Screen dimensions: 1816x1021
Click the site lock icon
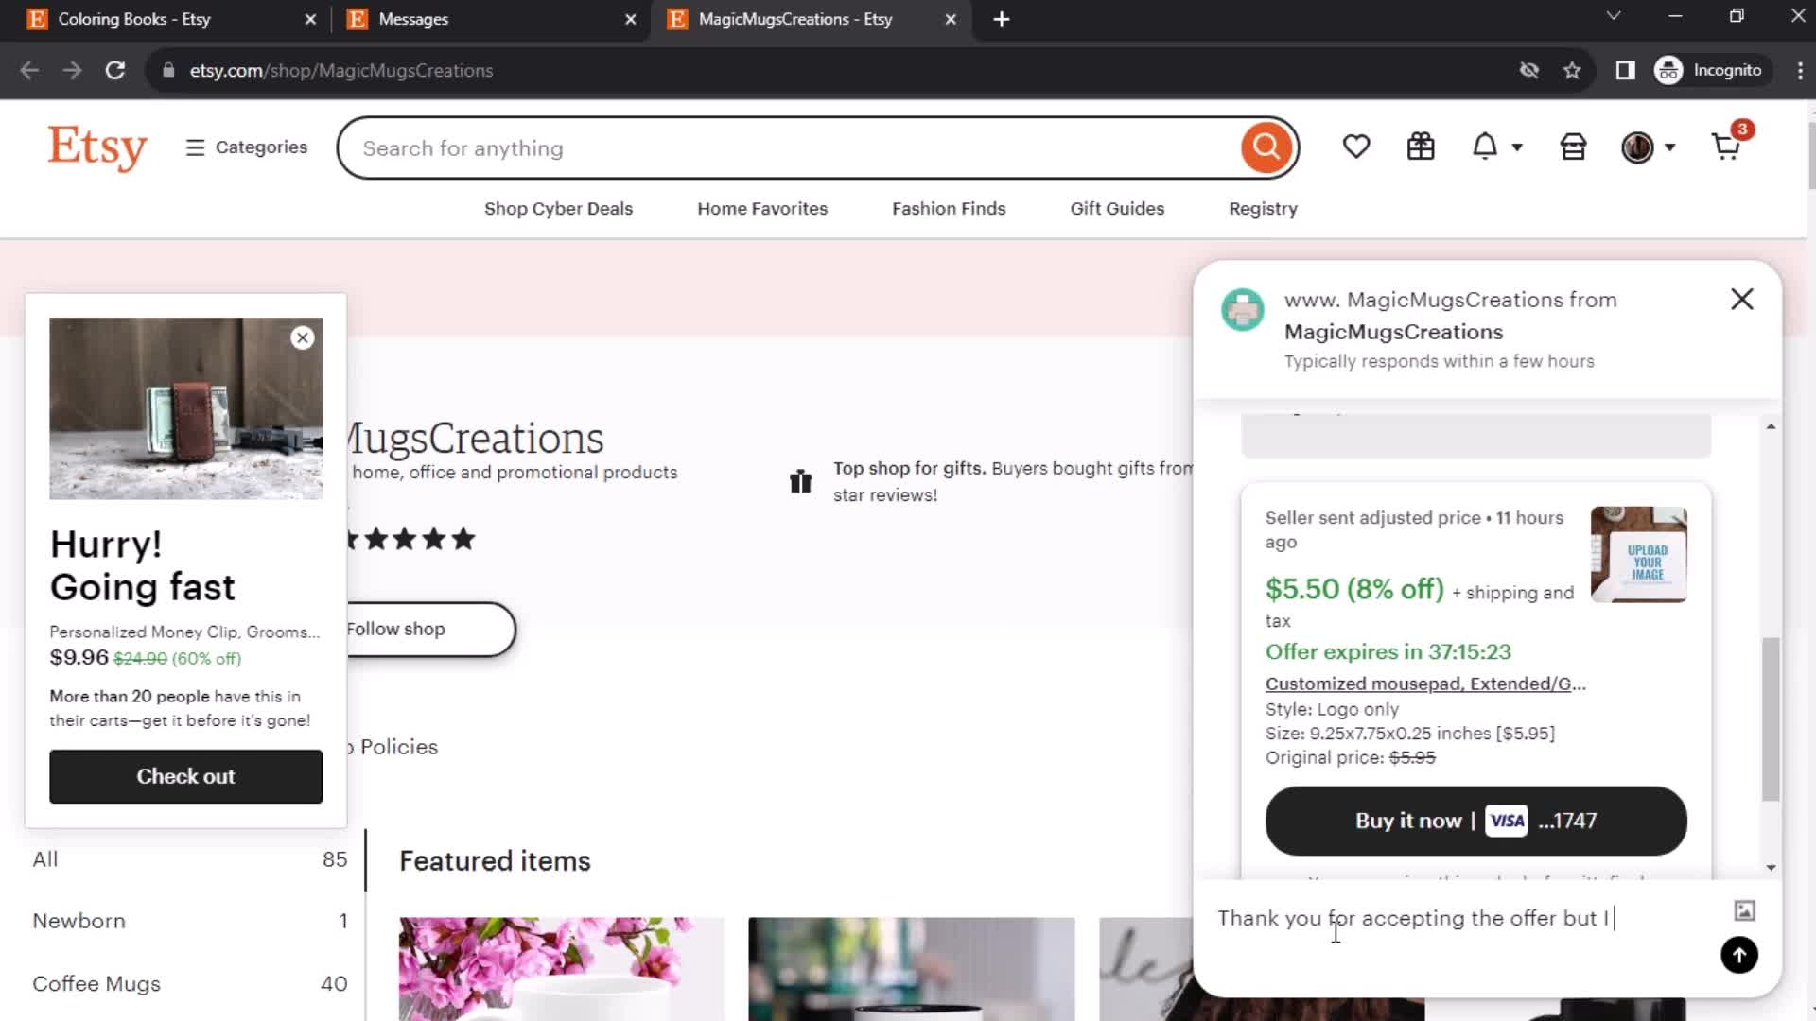(168, 70)
